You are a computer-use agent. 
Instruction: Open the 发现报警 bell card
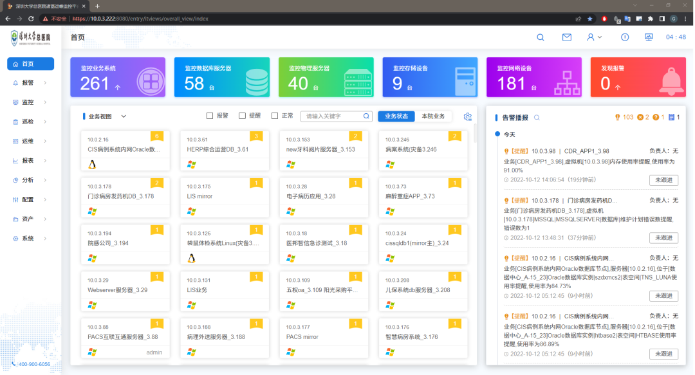(x=638, y=77)
